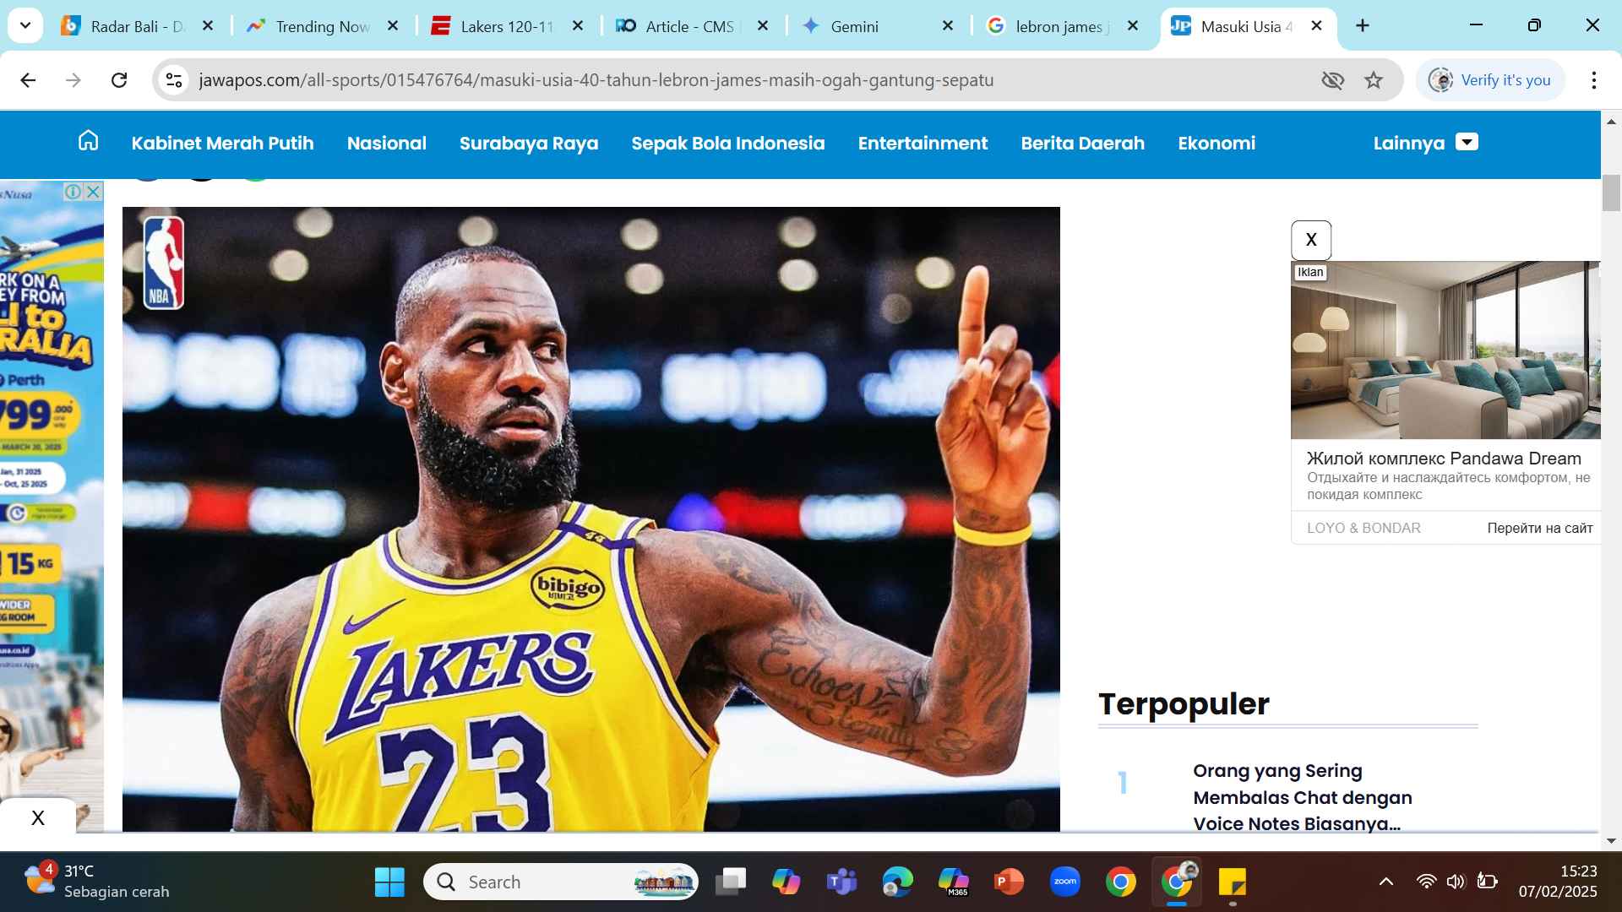Click the Verify it's you profile button
This screenshot has width=1622, height=912.
1490,80
